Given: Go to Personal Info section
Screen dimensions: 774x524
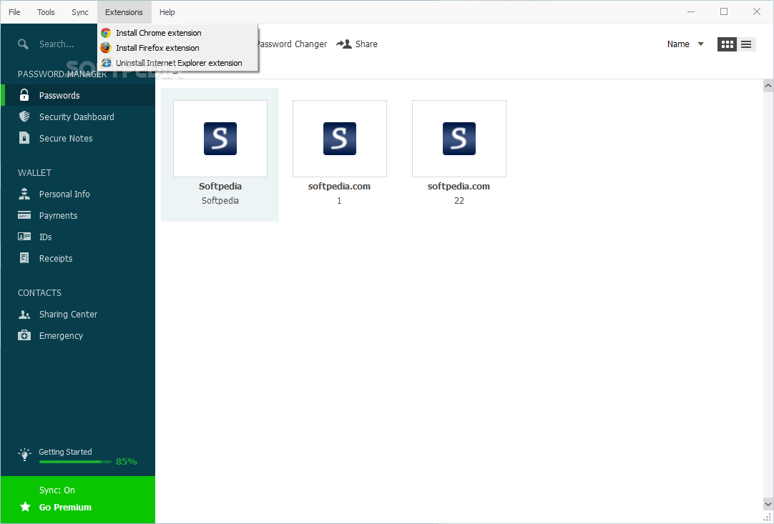Looking at the screenshot, I should [x=78, y=194].
